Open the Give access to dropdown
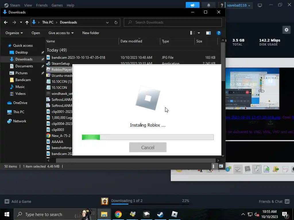 click(x=61, y=33)
